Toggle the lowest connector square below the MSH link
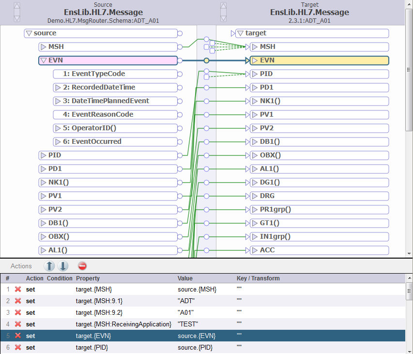This screenshot has width=413, height=354. [212, 50]
